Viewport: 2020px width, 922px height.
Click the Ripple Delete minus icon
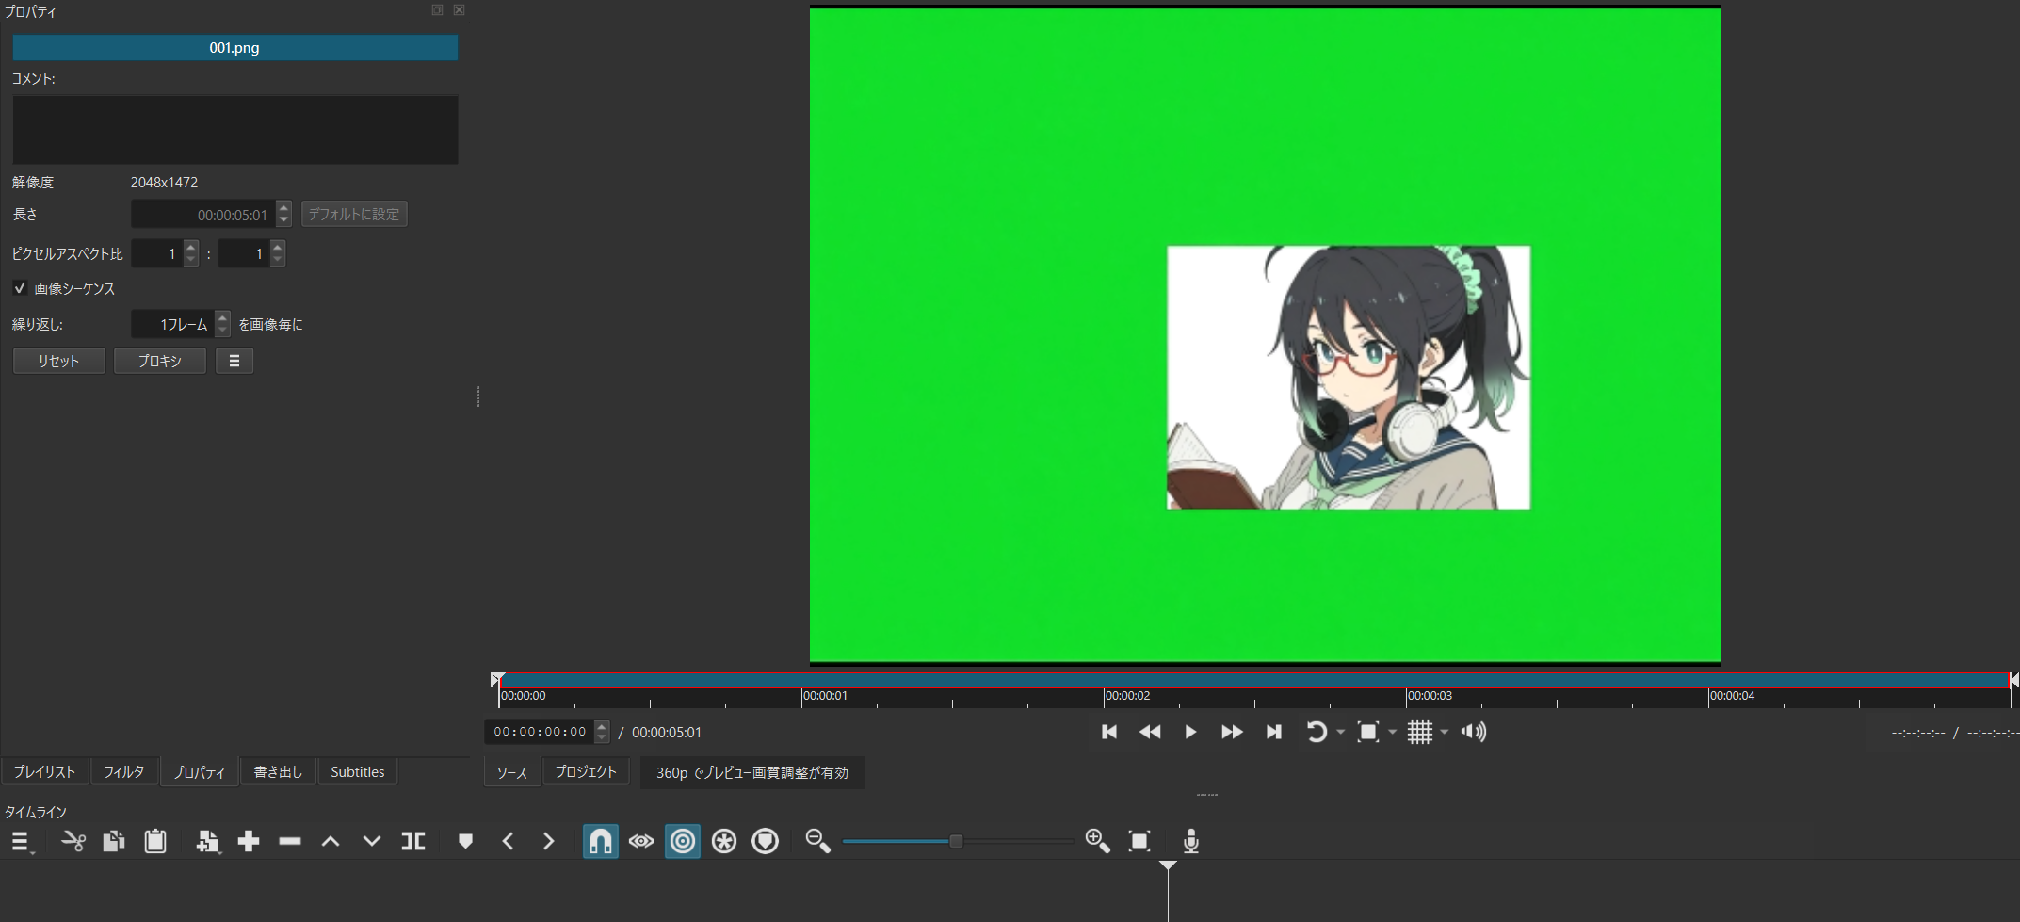[290, 841]
